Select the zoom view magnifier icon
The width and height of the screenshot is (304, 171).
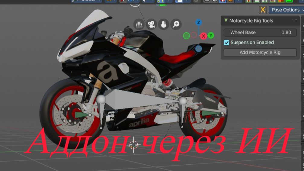[176, 24]
